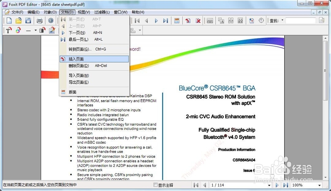
Task: Click the Insert Page toolbar icon
Action: (188, 21)
